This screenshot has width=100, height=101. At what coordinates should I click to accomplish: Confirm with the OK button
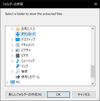click(x=58, y=95)
